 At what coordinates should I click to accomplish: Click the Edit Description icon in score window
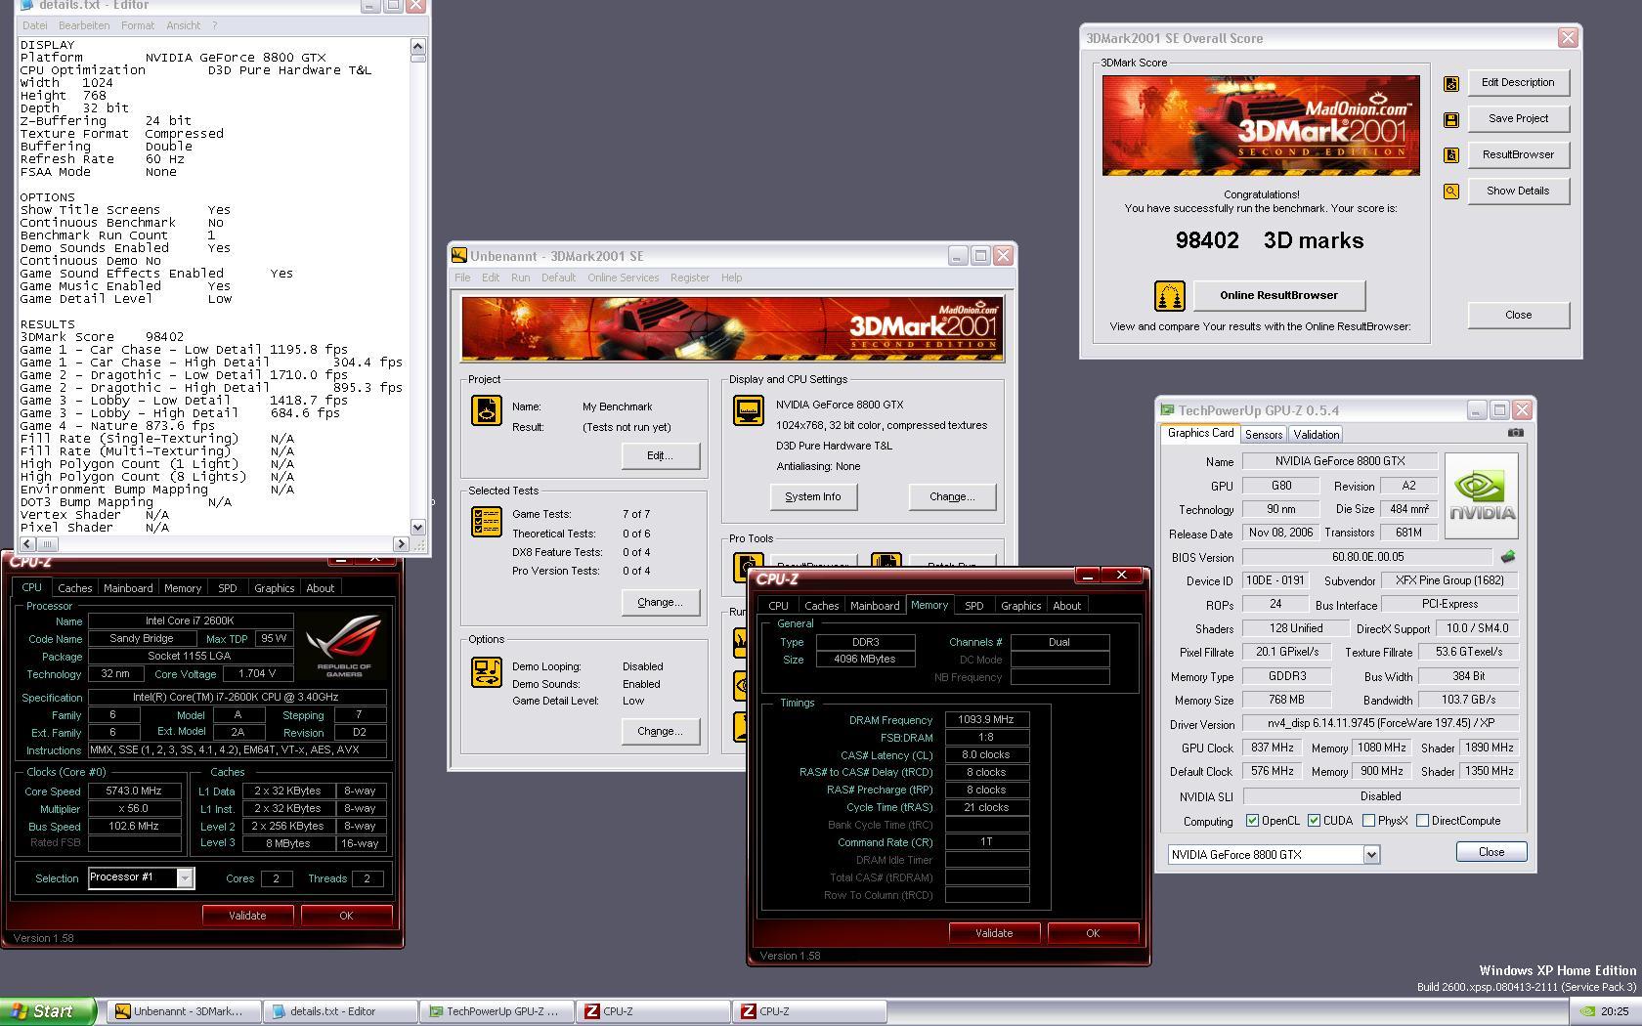(x=1451, y=84)
